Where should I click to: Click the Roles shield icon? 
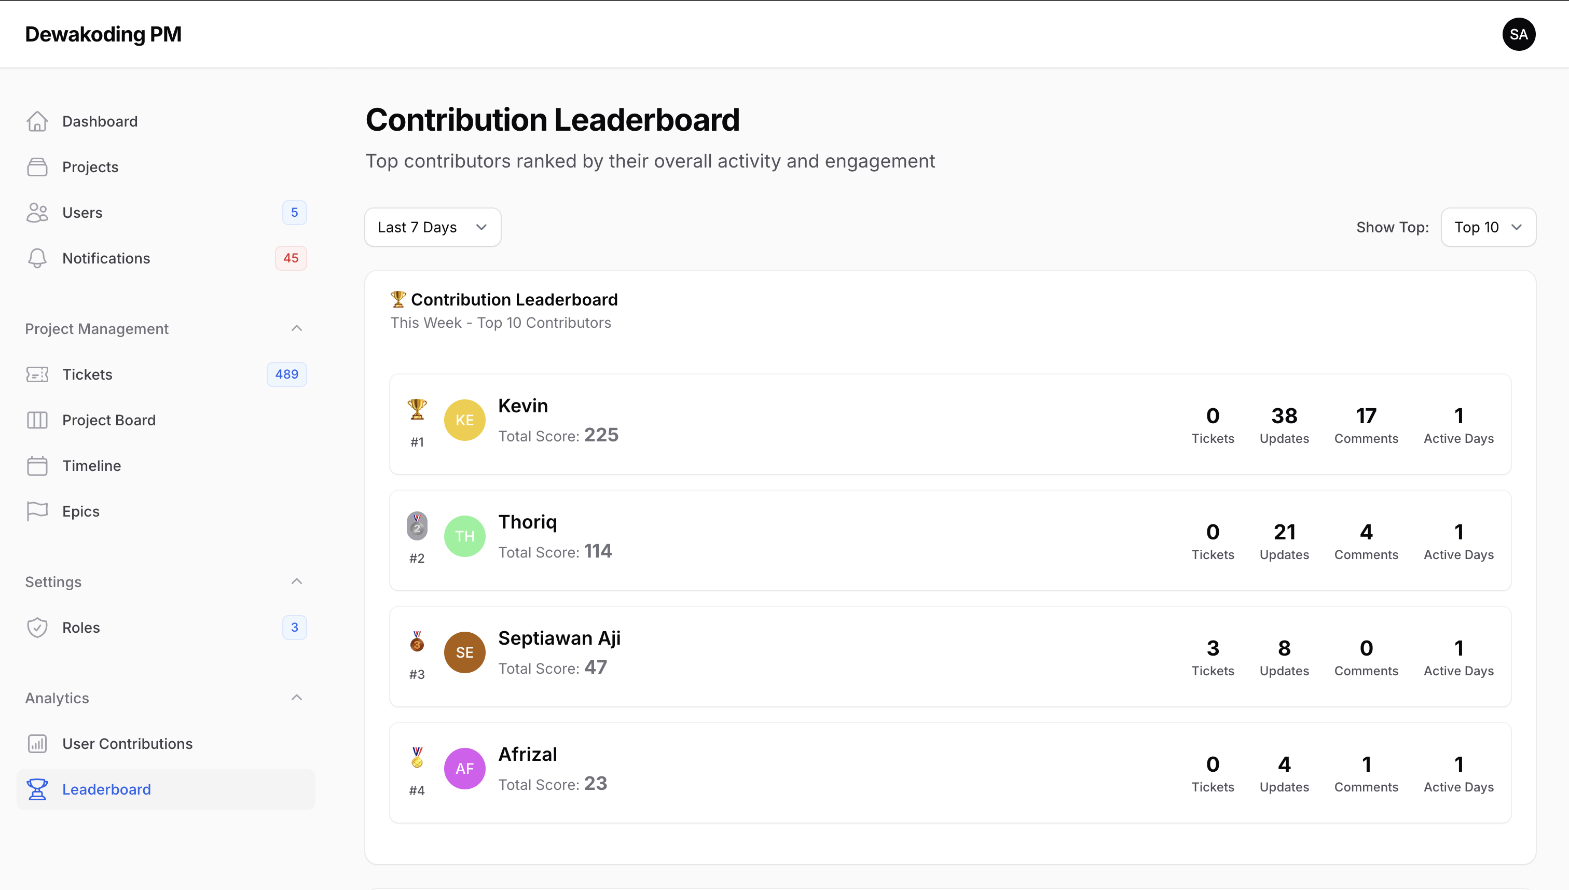[x=37, y=627]
